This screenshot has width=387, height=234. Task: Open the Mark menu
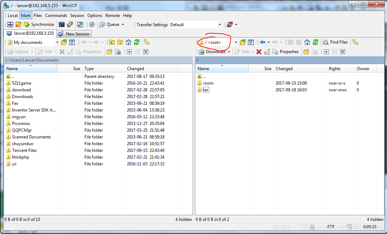click(26, 16)
